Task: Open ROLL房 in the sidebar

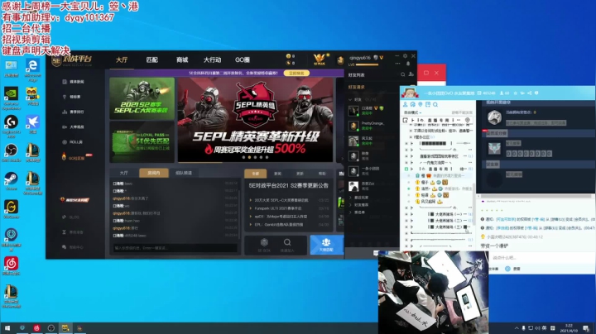Action: coord(72,142)
